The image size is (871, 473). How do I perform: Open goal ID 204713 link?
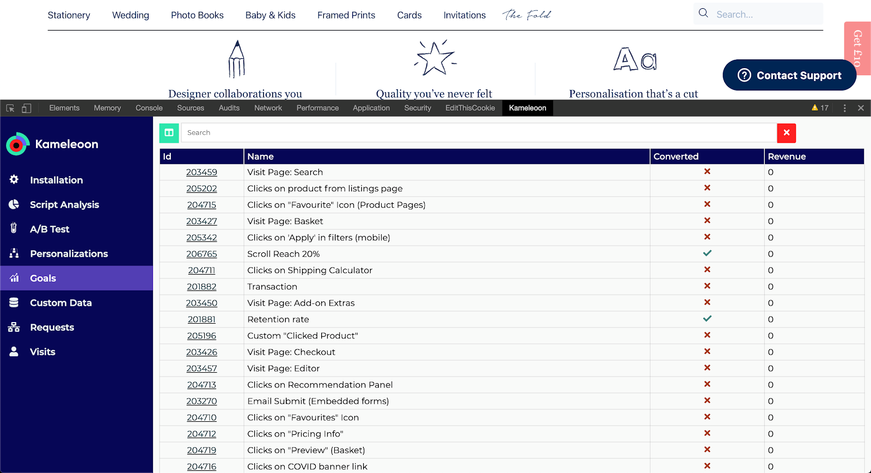(x=201, y=385)
